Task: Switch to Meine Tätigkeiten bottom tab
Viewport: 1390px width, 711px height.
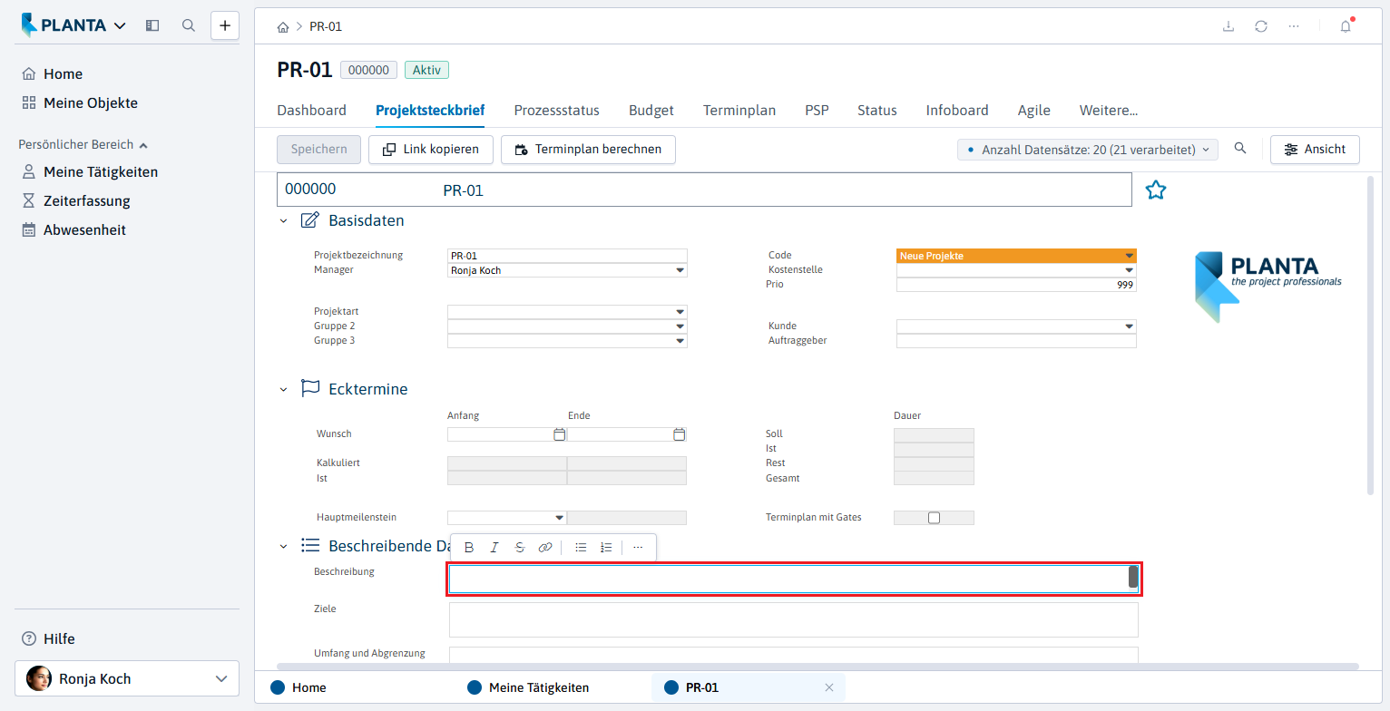Action: point(539,687)
